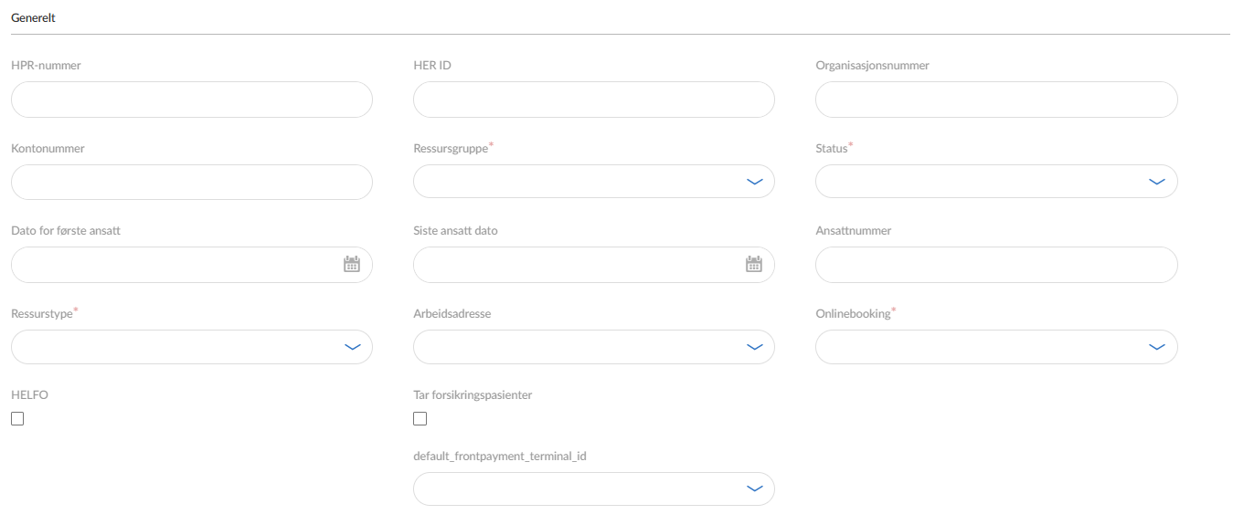This screenshot has height=525, width=1243.
Task: Select the Kontonummer text field
Action: [x=191, y=182]
